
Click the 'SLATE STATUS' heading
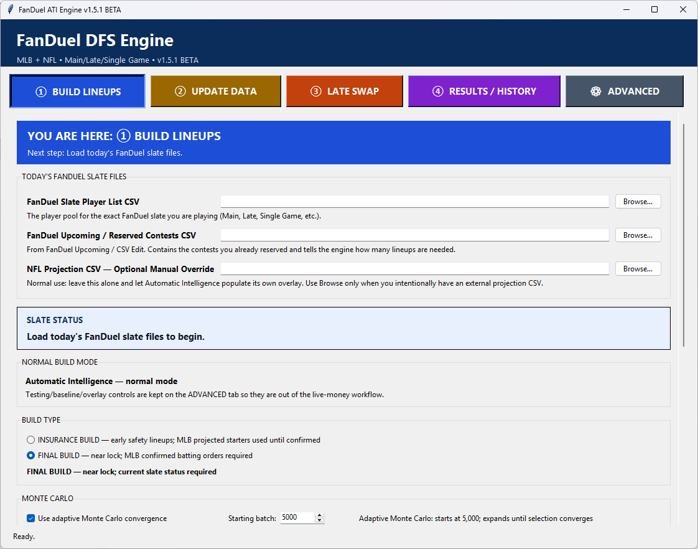(55, 320)
